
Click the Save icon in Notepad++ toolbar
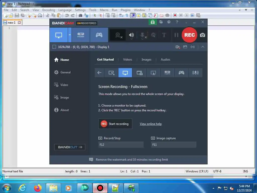[17, 15]
